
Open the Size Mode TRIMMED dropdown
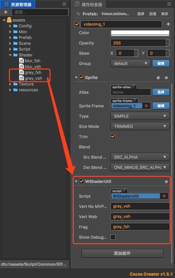pos(140,126)
